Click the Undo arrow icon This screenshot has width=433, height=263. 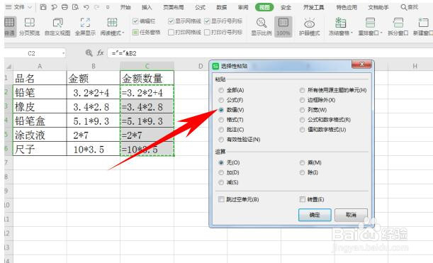86,7
